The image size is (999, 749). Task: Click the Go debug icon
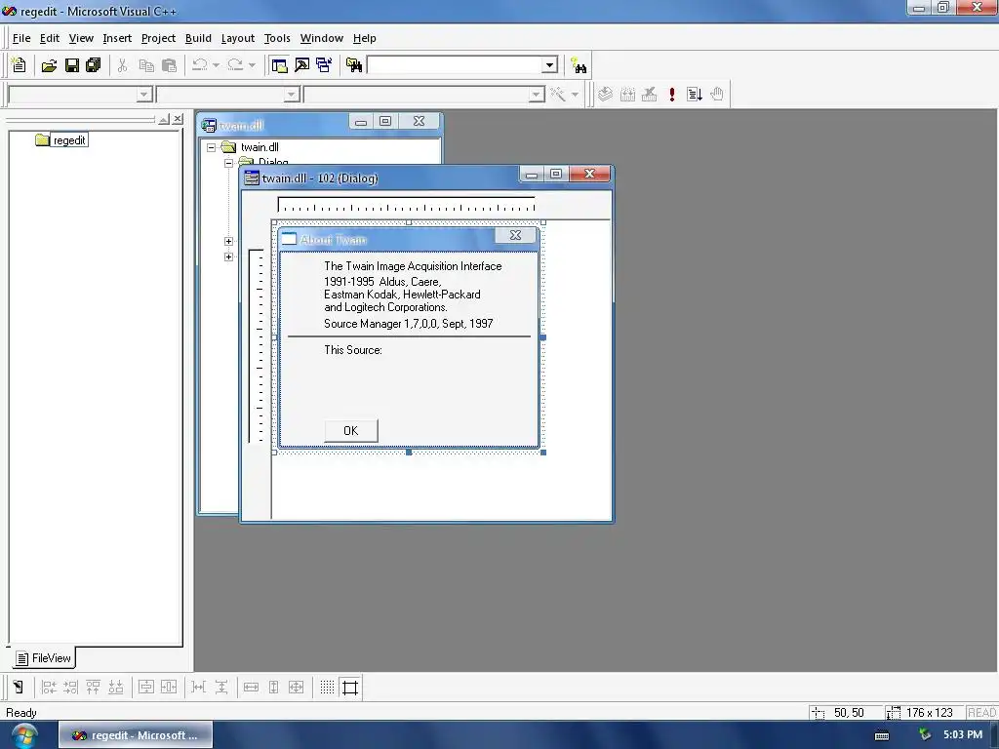[x=695, y=95]
